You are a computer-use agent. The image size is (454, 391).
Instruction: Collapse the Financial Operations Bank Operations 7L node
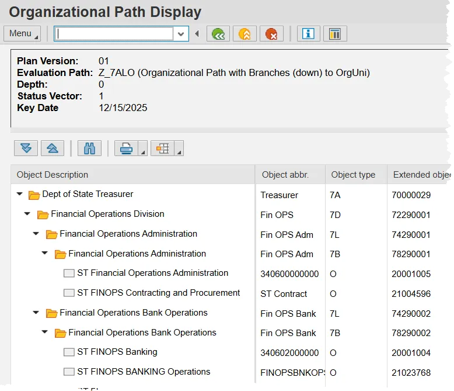[36, 313]
